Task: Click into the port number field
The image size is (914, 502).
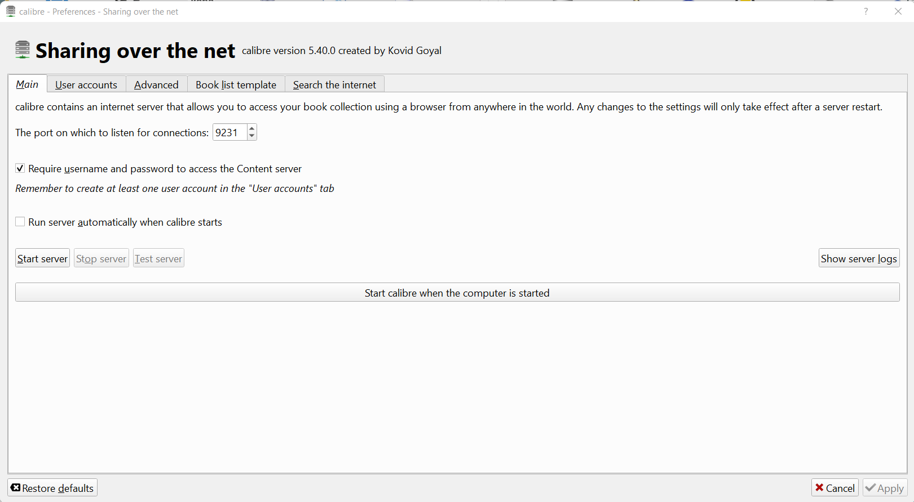Action: pyautogui.click(x=229, y=133)
